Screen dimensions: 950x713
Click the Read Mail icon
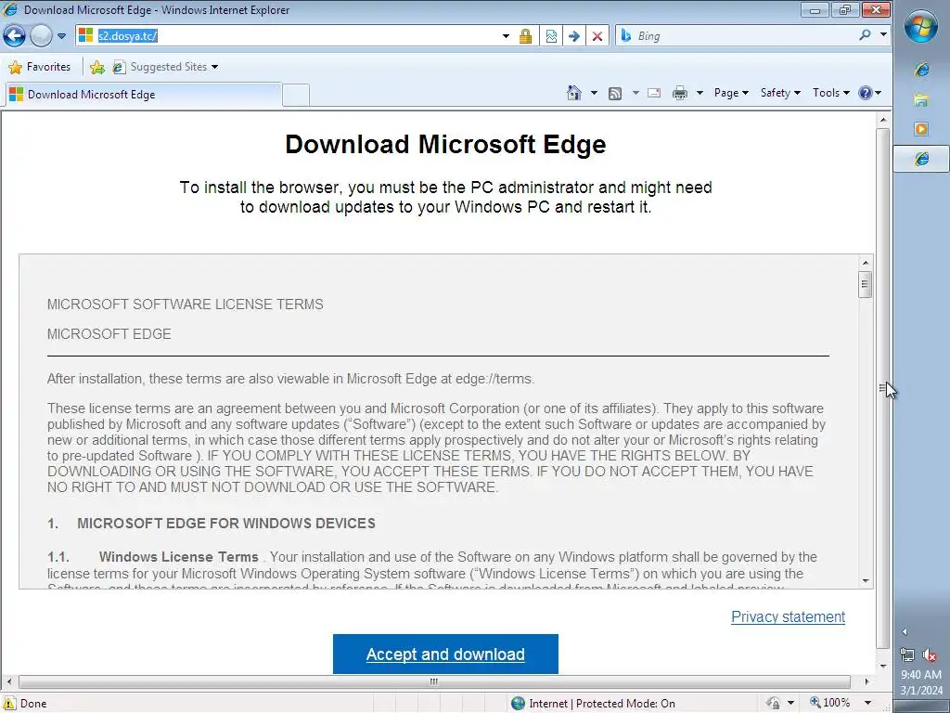tap(654, 93)
